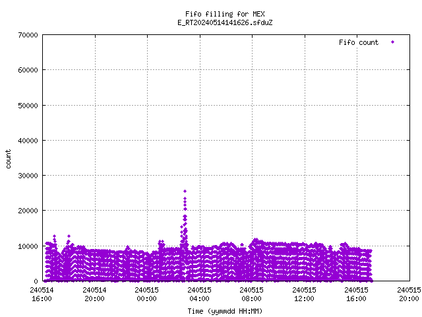Click the purple diamond legend marker

(x=393, y=42)
